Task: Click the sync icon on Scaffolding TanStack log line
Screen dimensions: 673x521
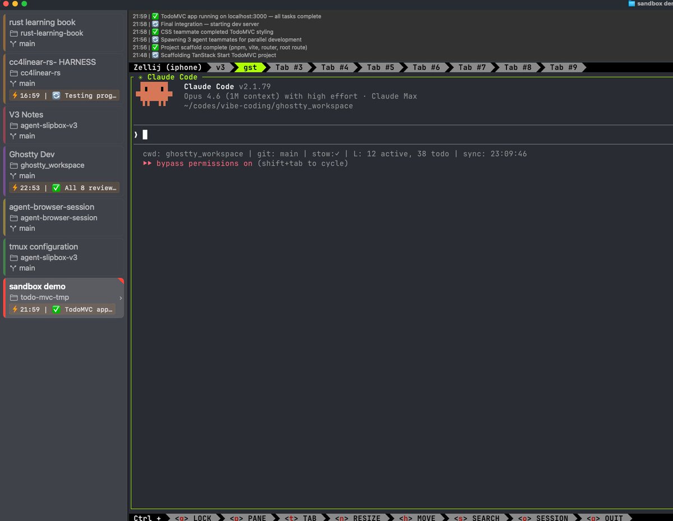Action: pos(155,55)
